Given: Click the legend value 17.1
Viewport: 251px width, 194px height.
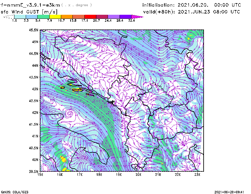Looking at the screenshot, I should tap(85, 20).
